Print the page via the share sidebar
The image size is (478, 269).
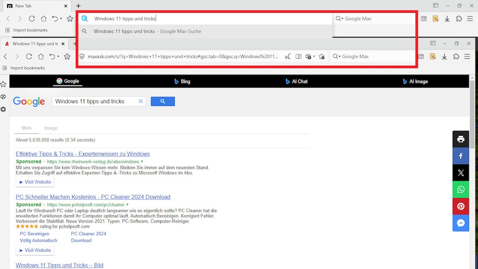pyautogui.click(x=460, y=139)
